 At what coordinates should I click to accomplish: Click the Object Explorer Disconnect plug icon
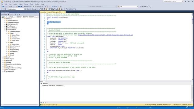coord(11,15)
